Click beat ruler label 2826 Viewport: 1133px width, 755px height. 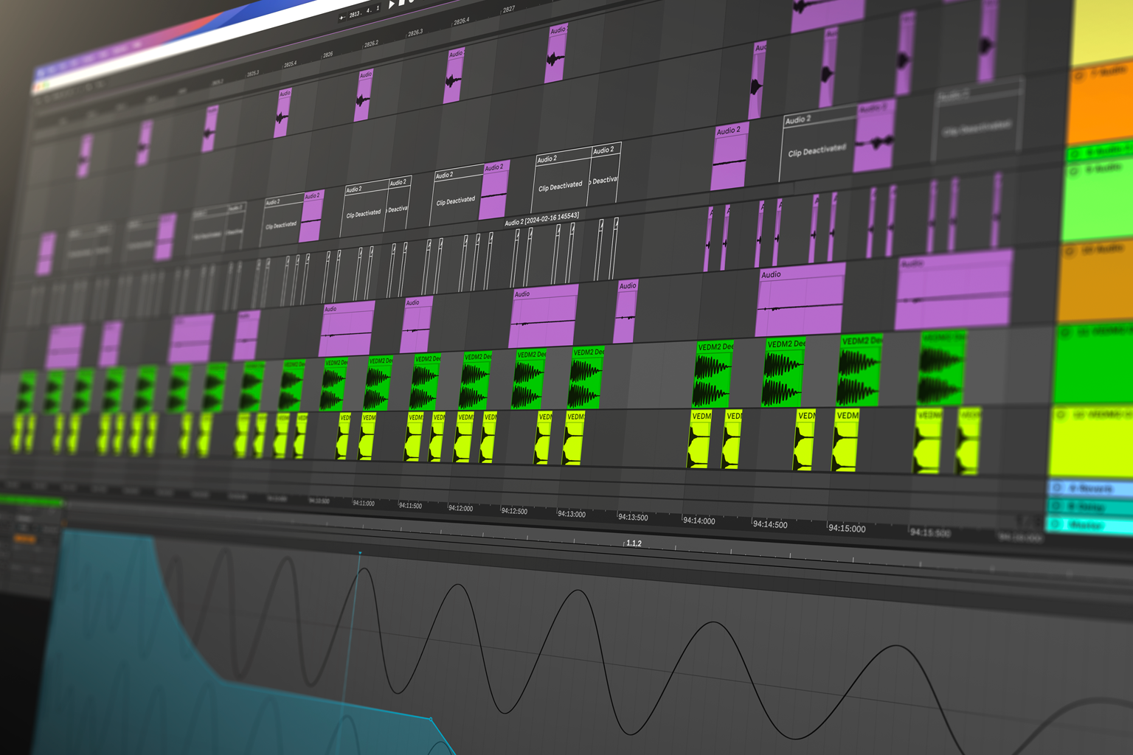(x=328, y=55)
